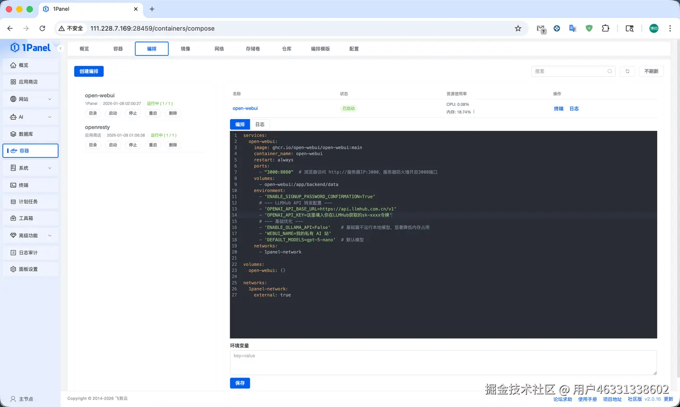The height and width of the screenshot is (407, 680).
Task: Click the magnifier icon in search box
Action: (610, 71)
